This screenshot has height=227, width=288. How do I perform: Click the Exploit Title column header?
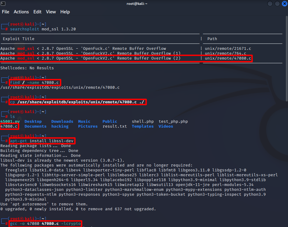tap(19, 39)
